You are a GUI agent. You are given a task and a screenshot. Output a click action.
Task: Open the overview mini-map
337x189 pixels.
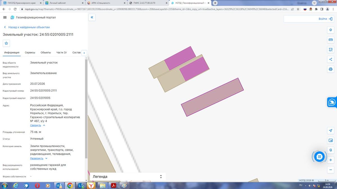click(x=331, y=141)
